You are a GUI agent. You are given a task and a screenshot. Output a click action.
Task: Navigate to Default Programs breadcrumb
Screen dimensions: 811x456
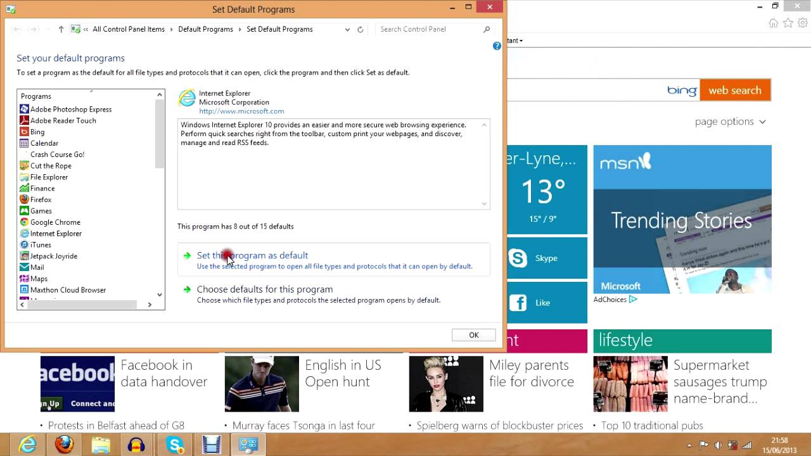pos(205,29)
